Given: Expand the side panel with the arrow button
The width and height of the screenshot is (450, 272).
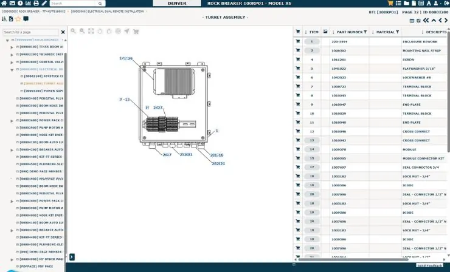Looking at the screenshot, I should (72, 257).
